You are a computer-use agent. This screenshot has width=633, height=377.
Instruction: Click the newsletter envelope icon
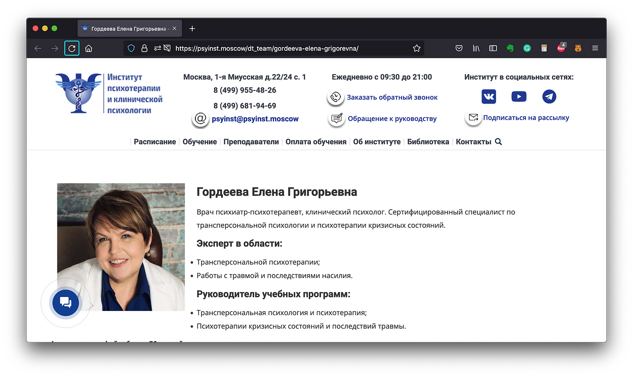click(473, 118)
